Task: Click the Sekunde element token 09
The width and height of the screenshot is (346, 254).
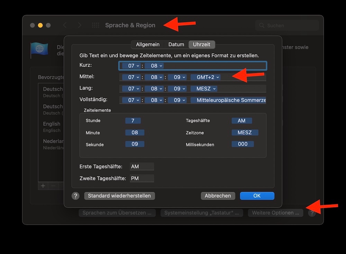Action: pos(135,144)
